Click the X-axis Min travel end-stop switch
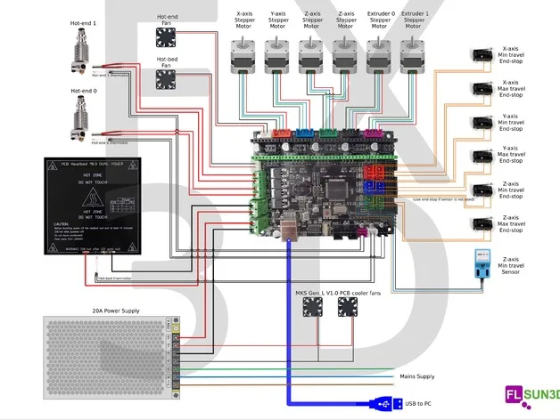This screenshot has height=420, width=560. [x=483, y=55]
